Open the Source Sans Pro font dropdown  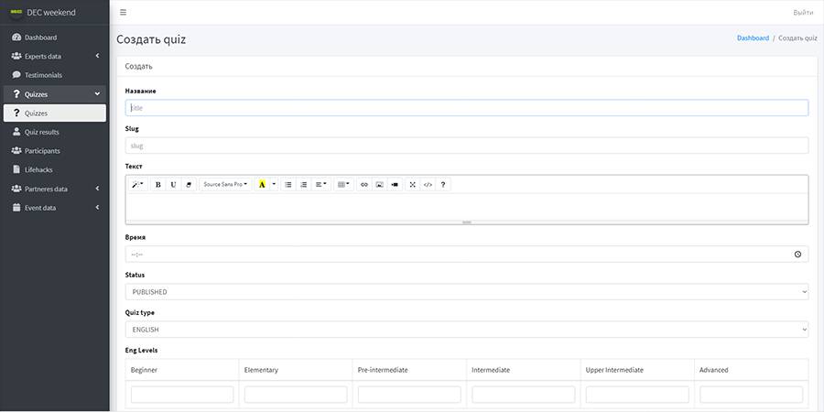click(x=225, y=184)
